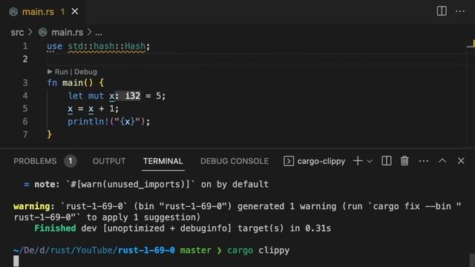Split the editor to the right
The height and width of the screenshot is (267, 475).
point(442,11)
